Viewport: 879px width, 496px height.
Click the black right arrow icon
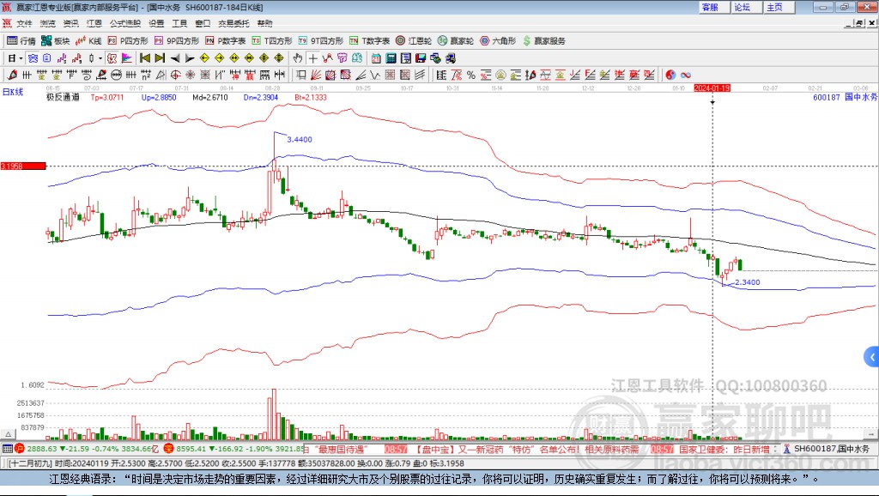[x=190, y=58]
